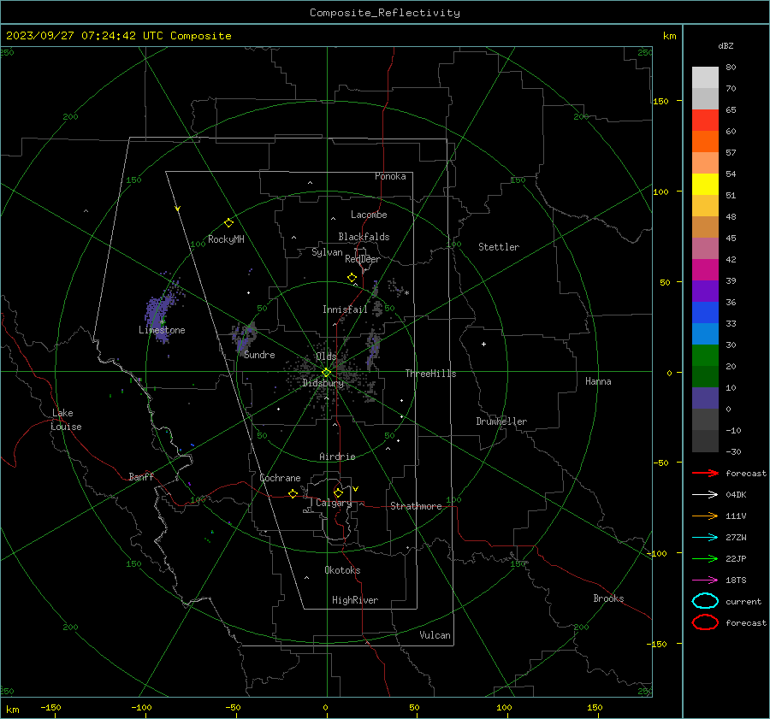Click the ThreeHills city label
The height and width of the screenshot is (719, 770).
click(x=430, y=374)
